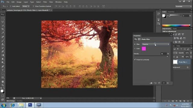Open the File menu
193x108 pixels.
coord(8,2)
